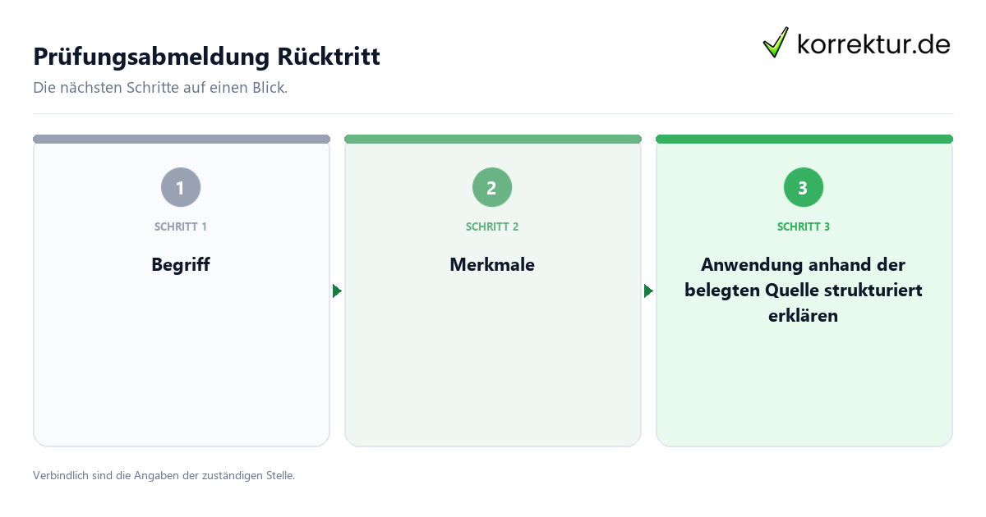The width and height of the screenshot is (986, 517).
Task: Click the SCHRITT 2 label
Action: pyautogui.click(x=492, y=226)
